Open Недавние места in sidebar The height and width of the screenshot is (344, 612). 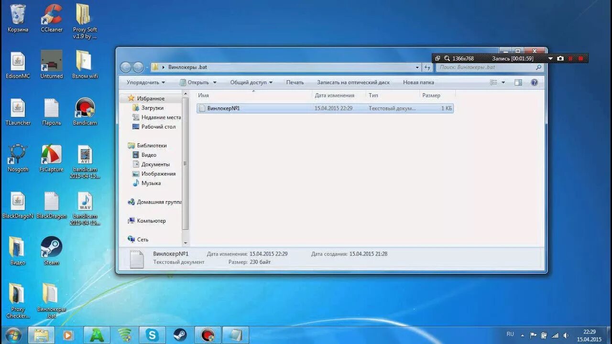[x=156, y=117]
